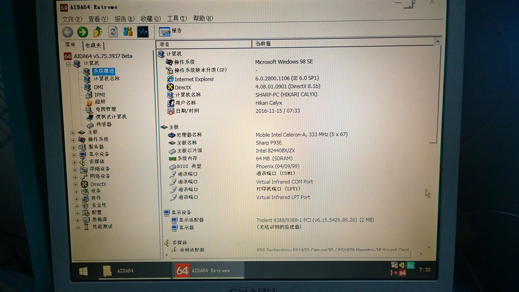Click the Virtual Infrared COM Port value
This screenshot has width=519, height=292.
tap(284, 182)
